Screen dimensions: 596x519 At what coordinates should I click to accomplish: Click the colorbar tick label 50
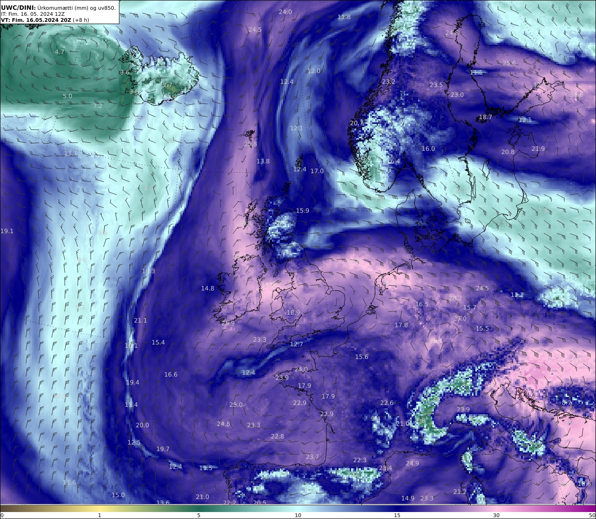[x=592, y=515]
